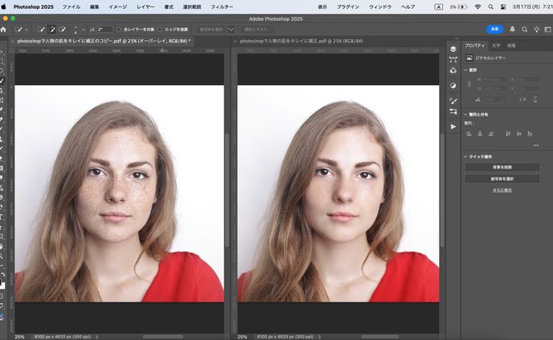Switch to the 文字 panel tab
Viewport: 553px width, 340px height.
[495, 46]
